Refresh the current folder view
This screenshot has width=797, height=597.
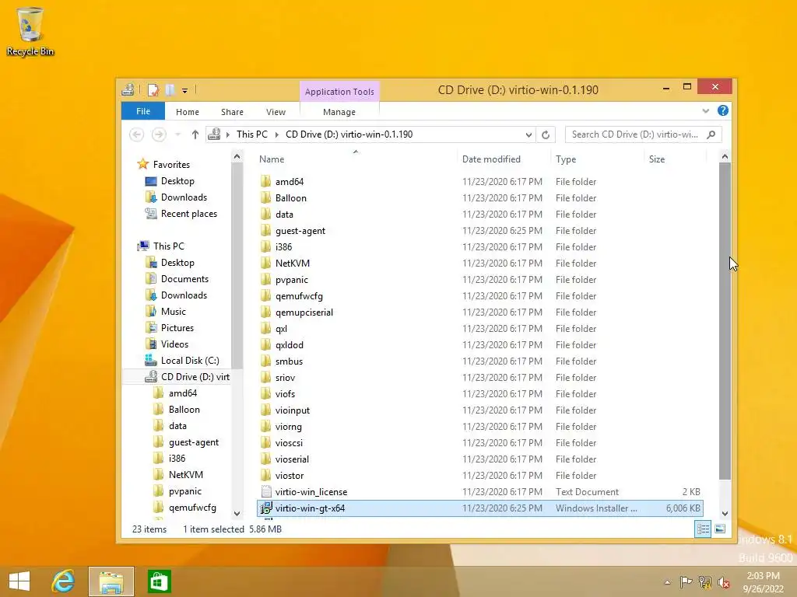coord(546,134)
